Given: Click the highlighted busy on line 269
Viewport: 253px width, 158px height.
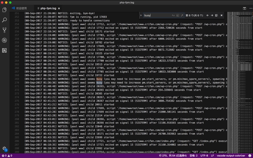Looking at the screenshot, I should pos(99,79).
